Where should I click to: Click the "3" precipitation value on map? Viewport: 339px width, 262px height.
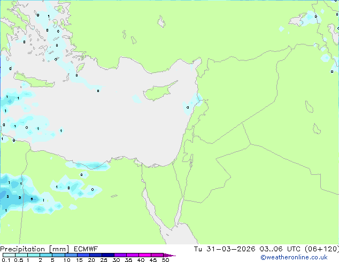coord(8,197)
